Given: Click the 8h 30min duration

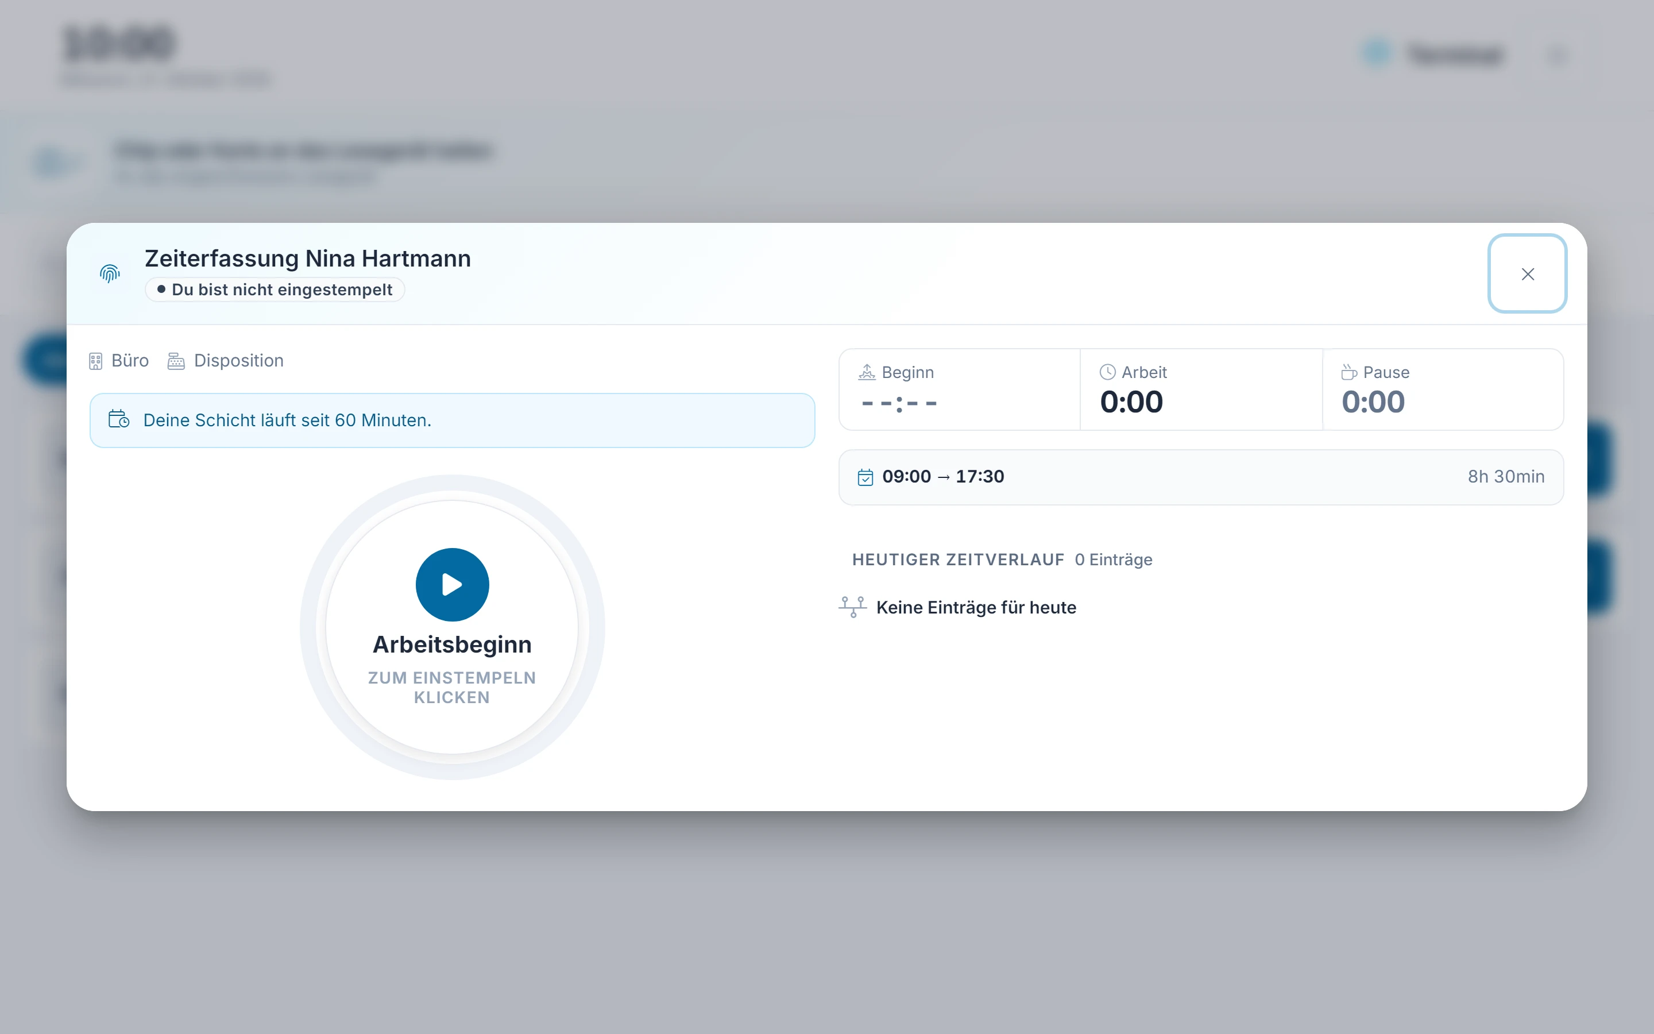Looking at the screenshot, I should (x=1506, y=476).
